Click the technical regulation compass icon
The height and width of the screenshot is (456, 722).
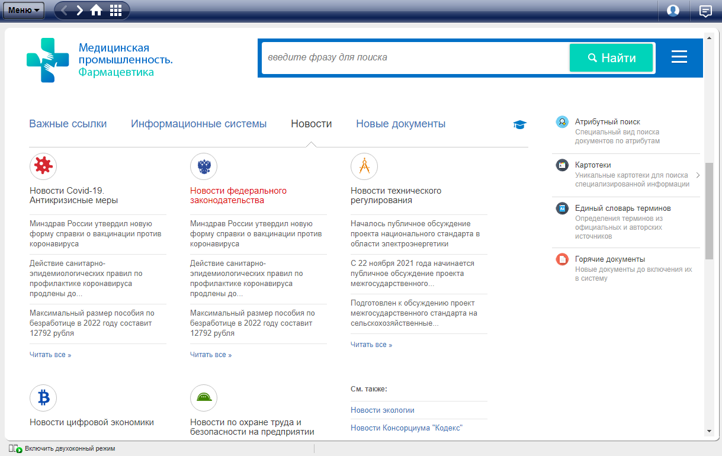click(364, 166)
